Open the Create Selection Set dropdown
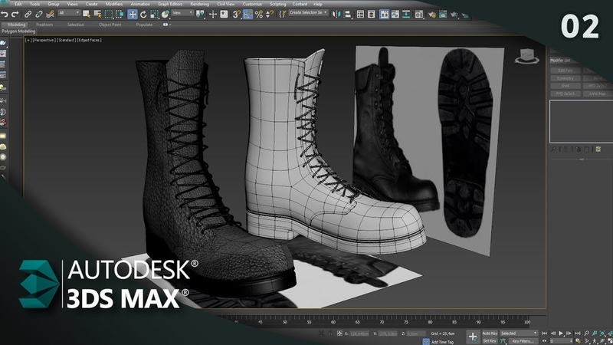Screen dimensions: 613x345 coord(308,12)
